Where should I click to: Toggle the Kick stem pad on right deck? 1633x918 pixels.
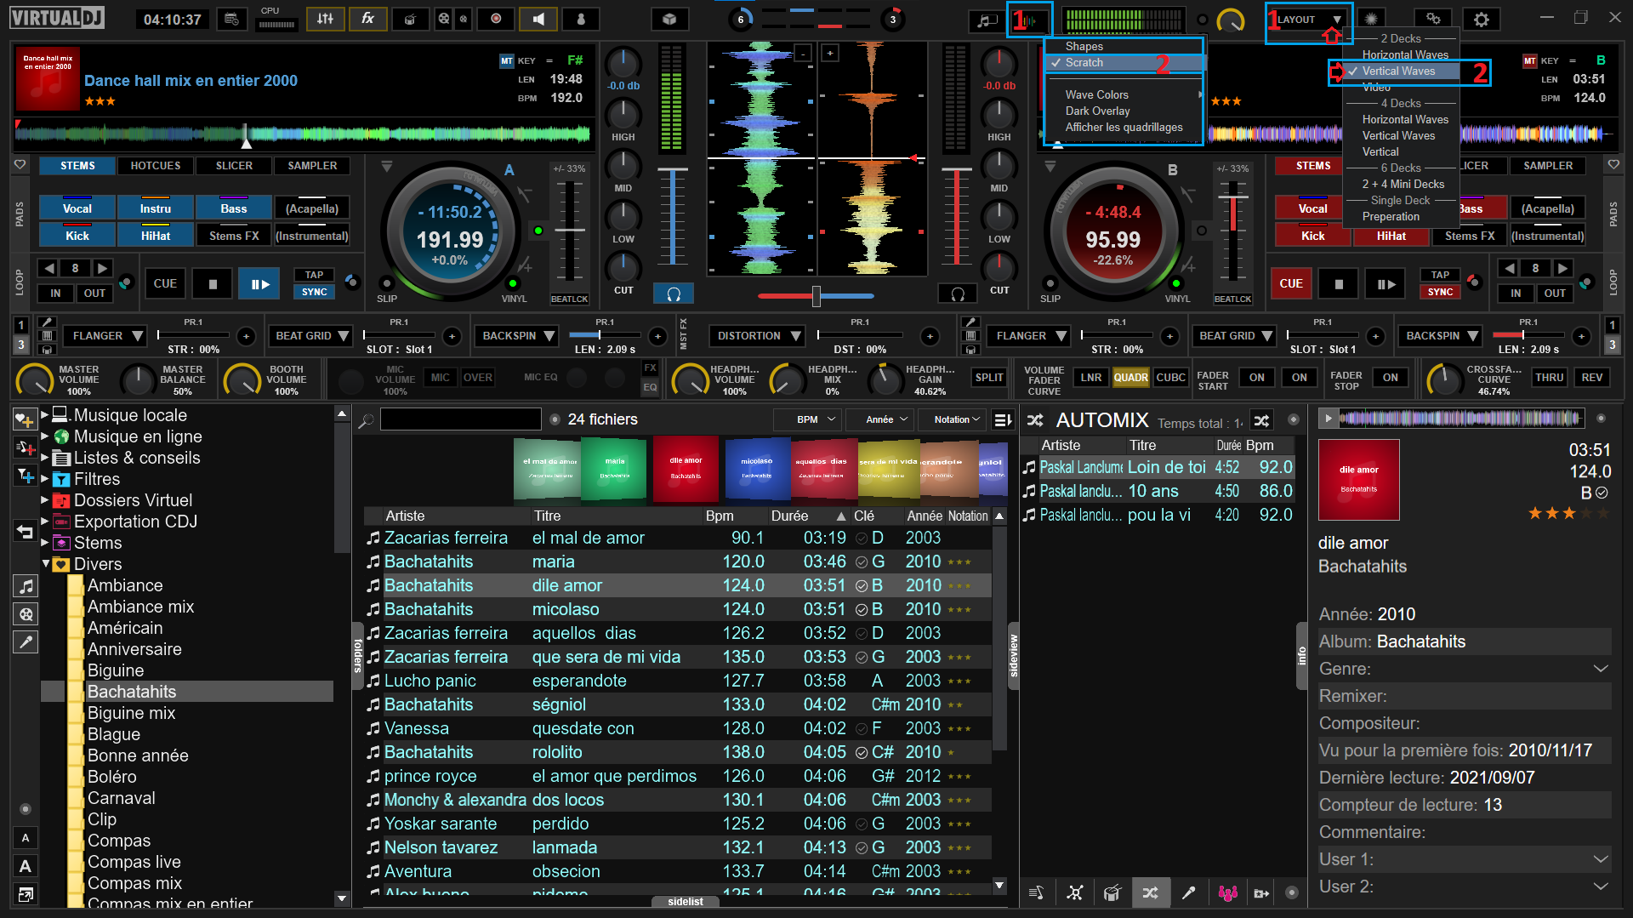click(x=1312, y=236)
